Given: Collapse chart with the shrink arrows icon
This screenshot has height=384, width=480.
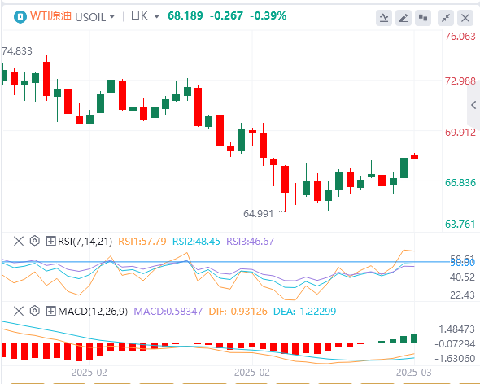Looking at the screenshot, I should (446, 18).
